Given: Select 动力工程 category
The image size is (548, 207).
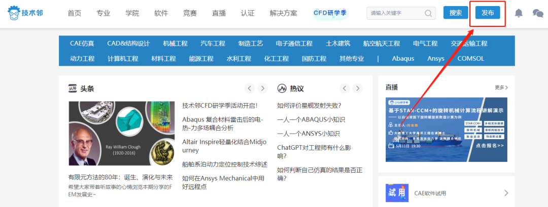Looking at the screenshot, I should pos(83,59).
